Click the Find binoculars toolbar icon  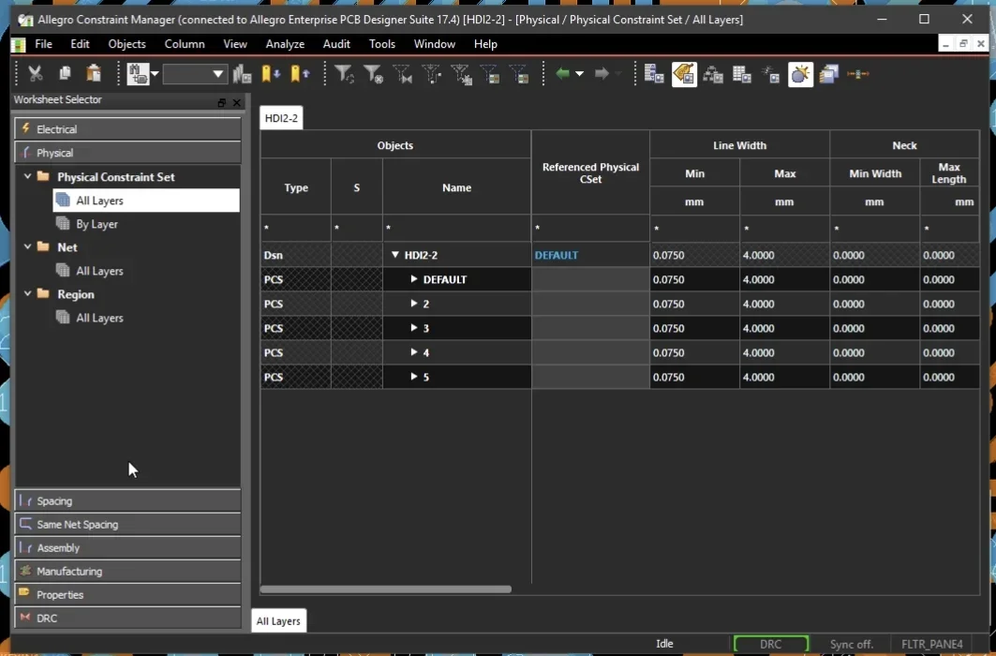pos(137,74)
